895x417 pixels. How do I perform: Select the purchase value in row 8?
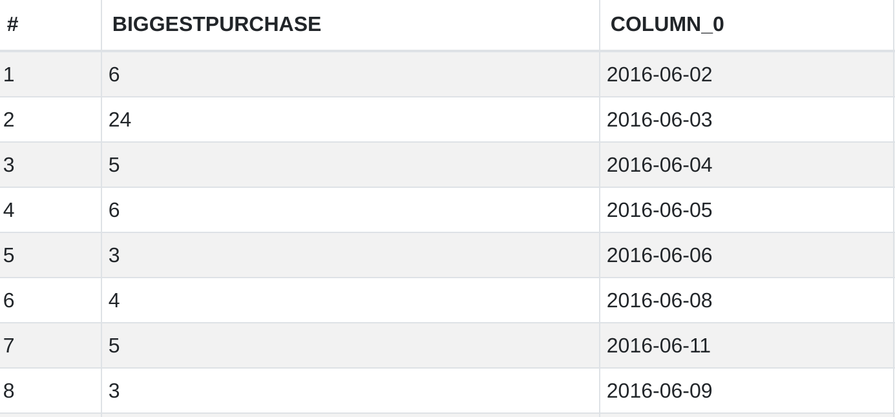(114, 391)
